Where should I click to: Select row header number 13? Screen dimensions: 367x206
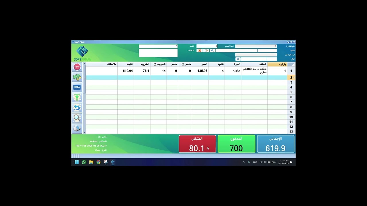[291, 132]
